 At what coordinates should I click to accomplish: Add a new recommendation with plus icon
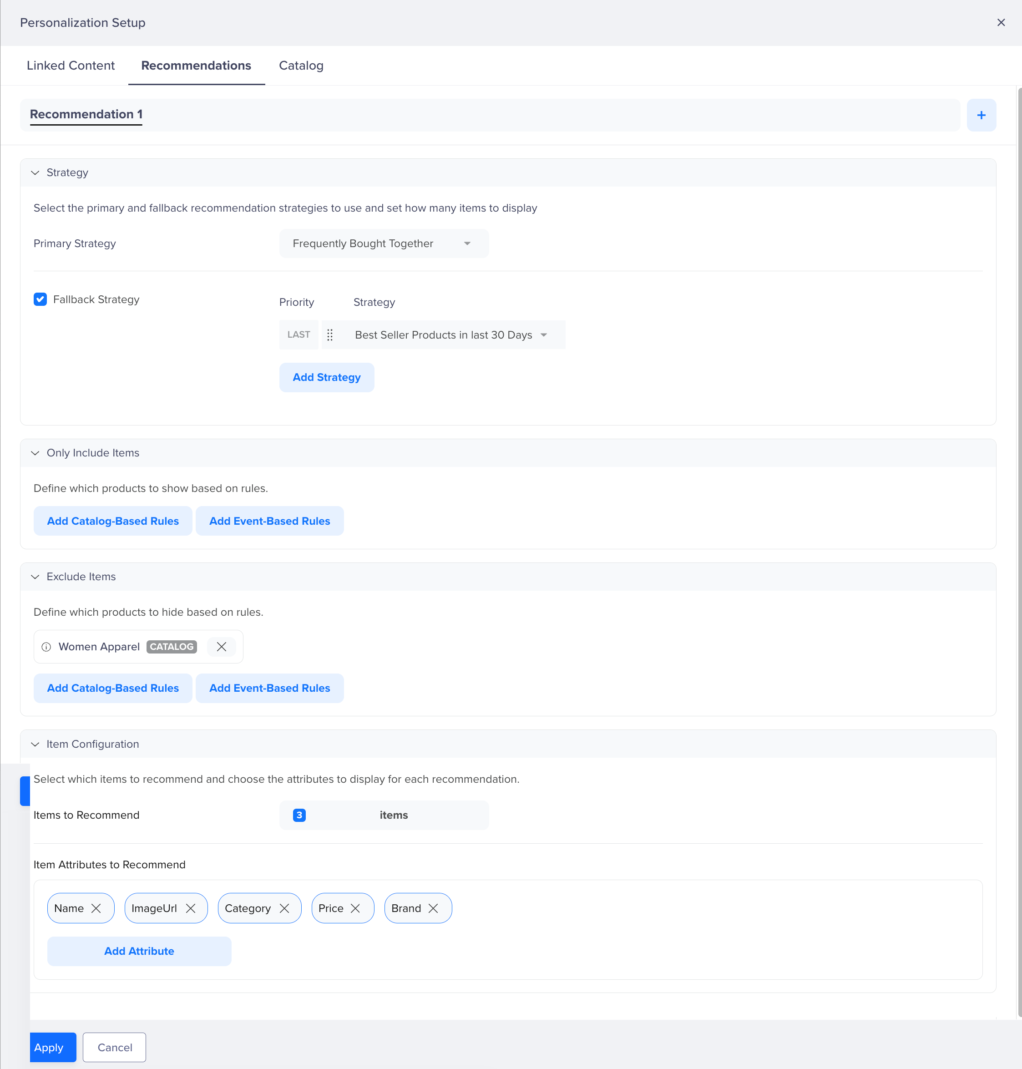[x=981, y=115]
